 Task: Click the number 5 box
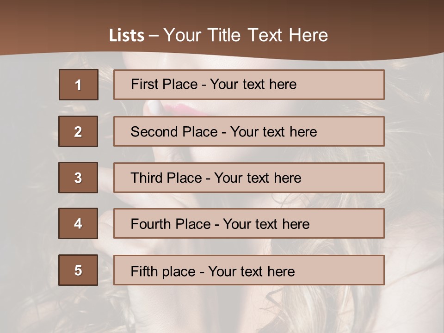[78, 270]
